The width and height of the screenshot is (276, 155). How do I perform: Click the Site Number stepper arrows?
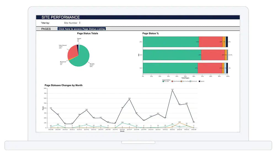click(80, 23)
